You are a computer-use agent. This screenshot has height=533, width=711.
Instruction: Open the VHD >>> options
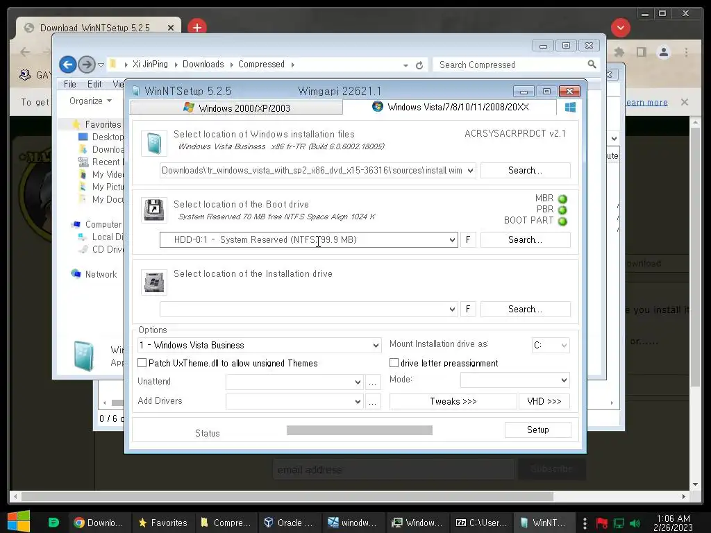(x=544, y=402)
